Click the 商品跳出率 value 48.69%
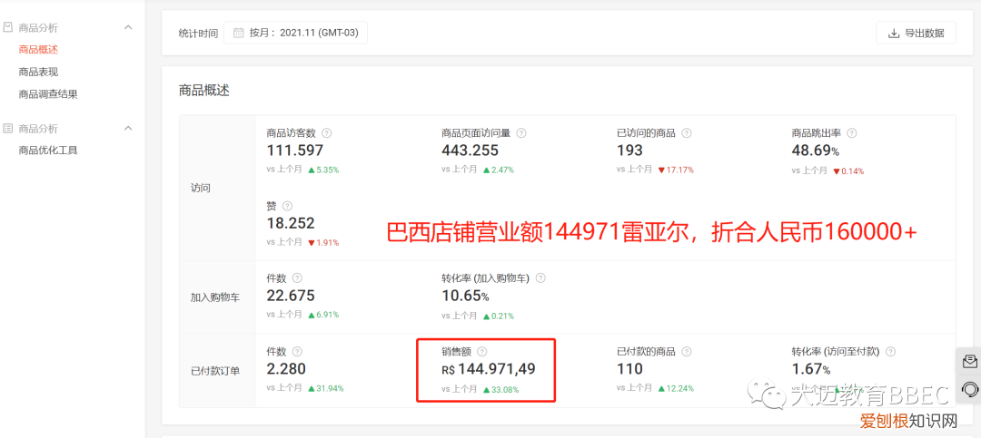This screenshot has width=981, height=438. (815, 151)
